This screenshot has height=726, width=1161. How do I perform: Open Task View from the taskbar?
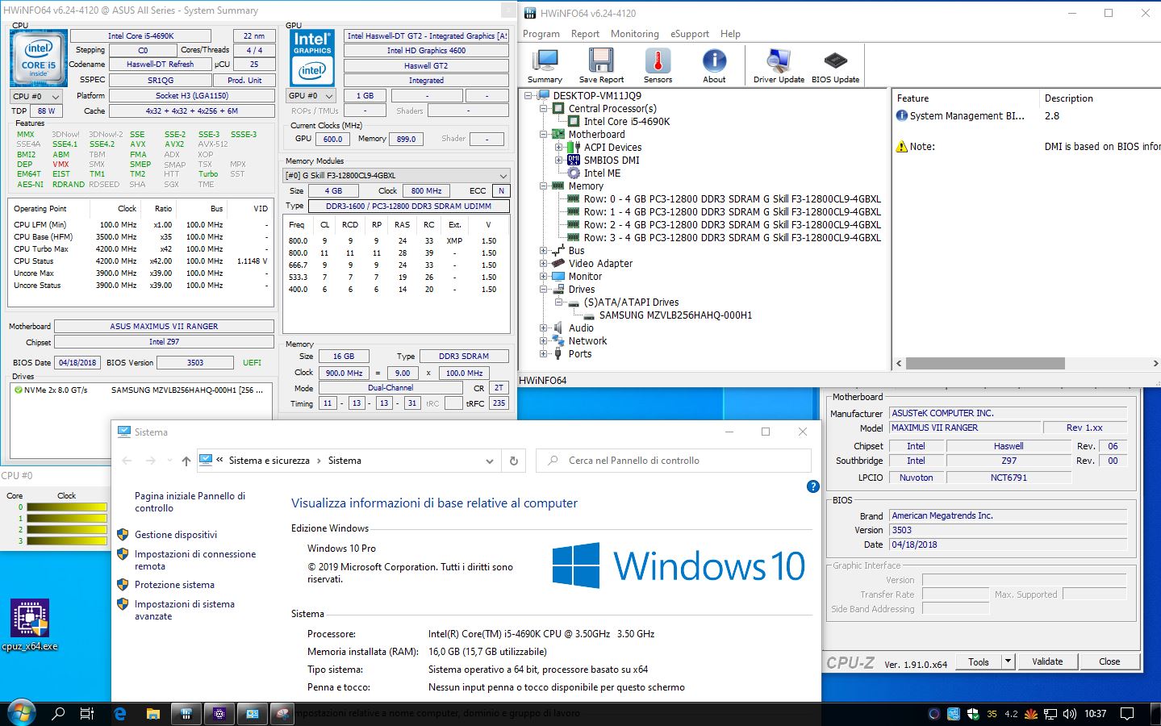tap(87, 714)
